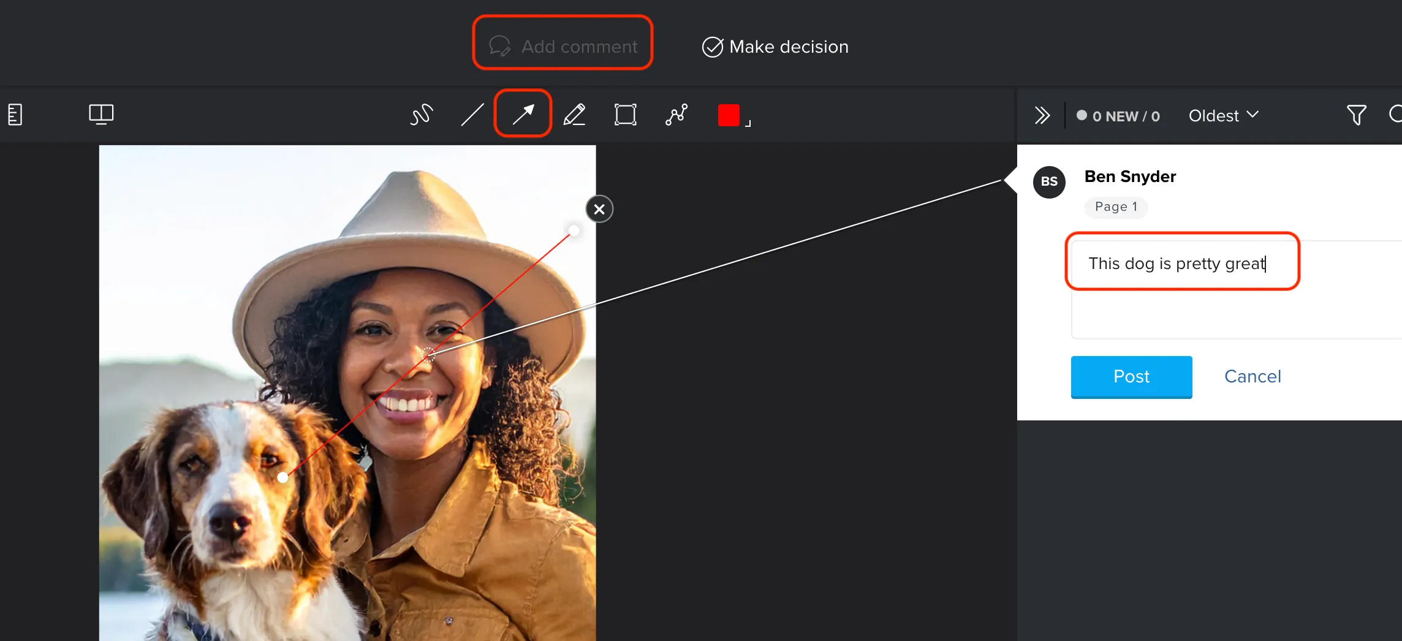
Task: Select the pencil highlight tool
Action: 574,115
